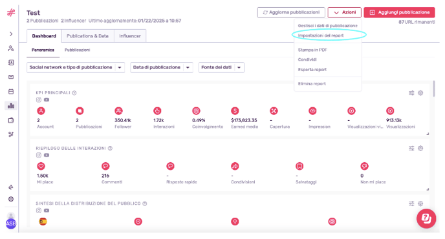Image resolution: width=445 pixels, height=239 pixels.
Task: Open the mail envelope icon in sidebar
Action: [11, 77]
